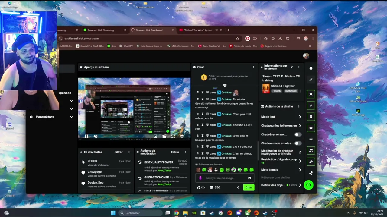
Task: Open stream preview settings gear
Action: (182, 136)
